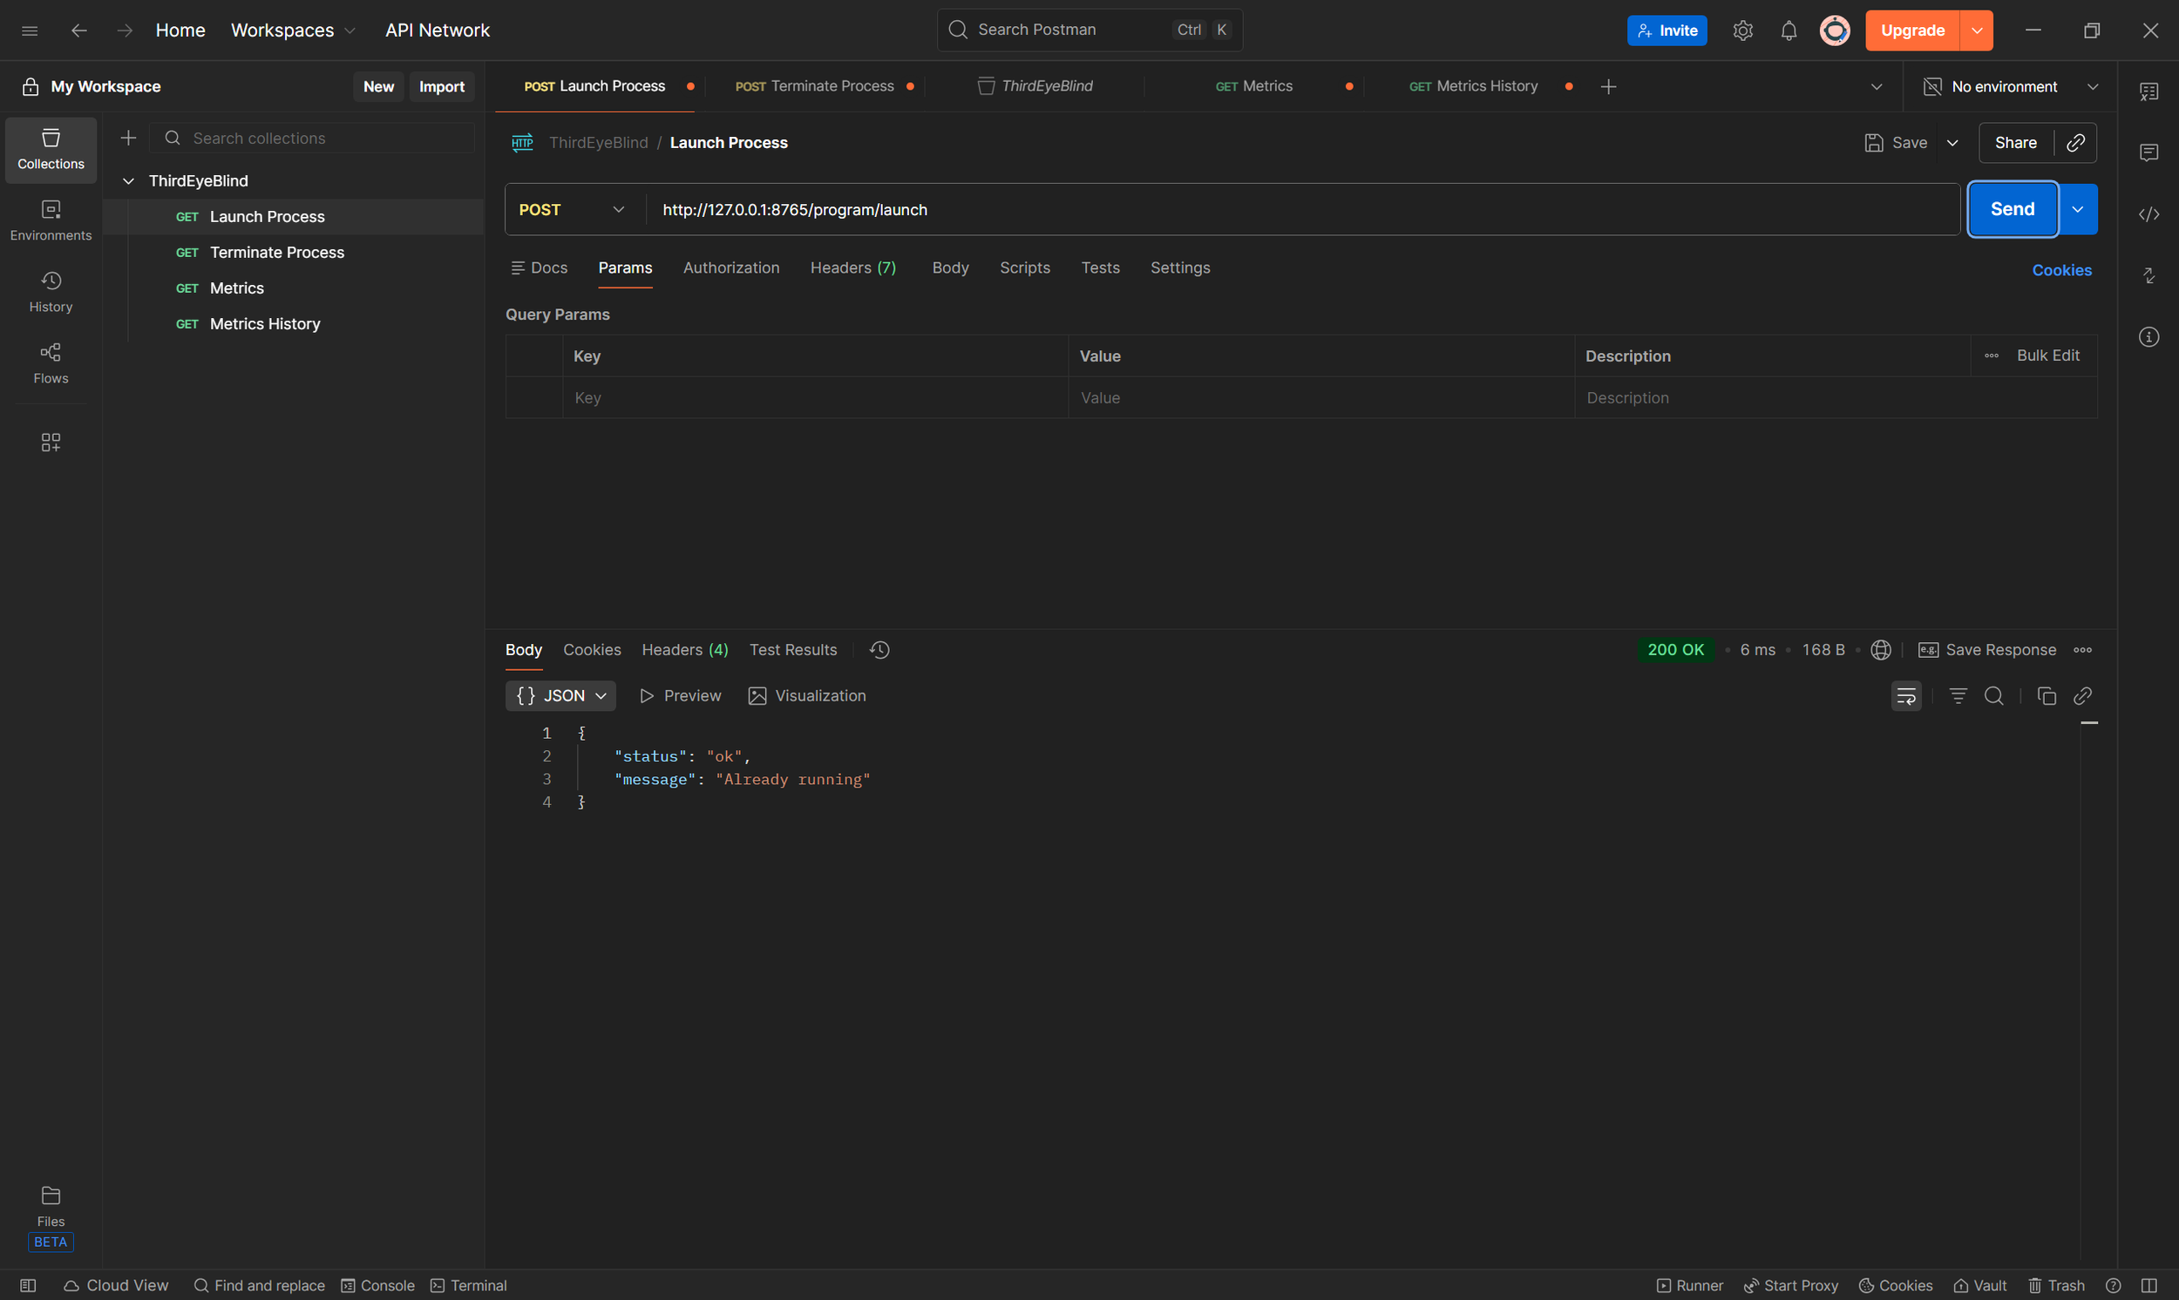The width and height of the screenshot is (2179, 1300).
Task: Search within the response body
Action: click(1993, 695)
